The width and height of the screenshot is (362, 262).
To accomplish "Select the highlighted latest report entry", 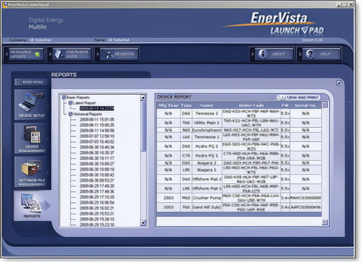I will (97, 108).
